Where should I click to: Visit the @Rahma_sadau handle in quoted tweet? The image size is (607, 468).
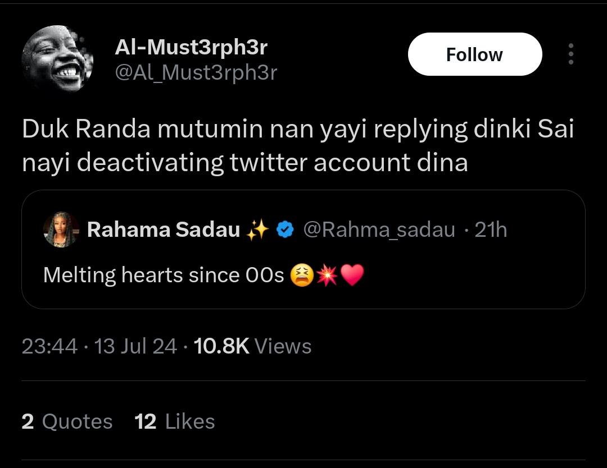point(379,230)
